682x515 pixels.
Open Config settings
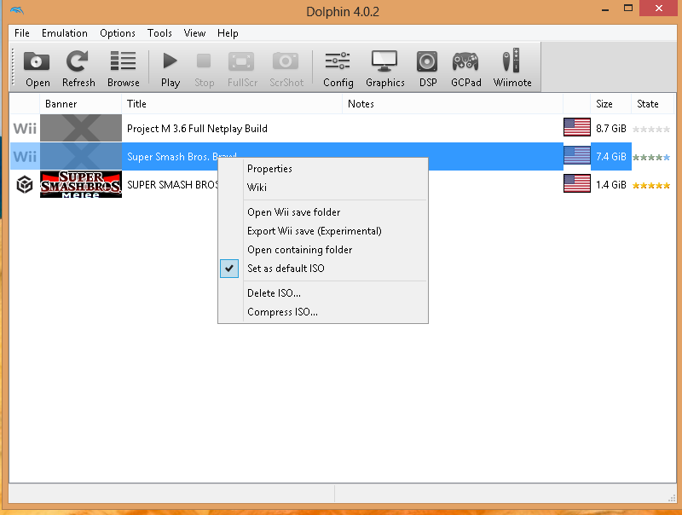[x=338, y=68]
